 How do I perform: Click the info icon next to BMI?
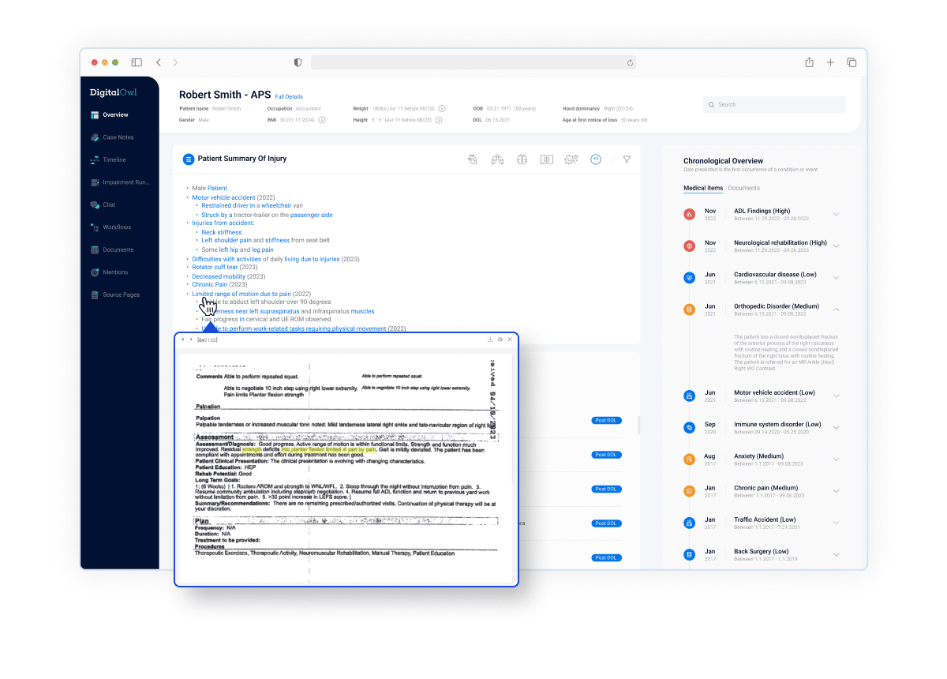click(x=322, y=120)
